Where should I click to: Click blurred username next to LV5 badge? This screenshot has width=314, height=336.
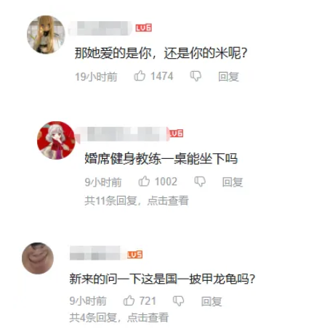[x=95, y=253]
